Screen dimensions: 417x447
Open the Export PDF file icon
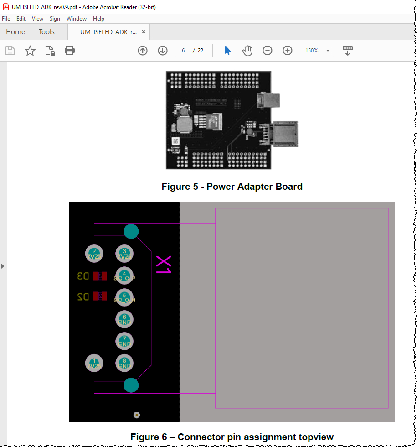(x=50, y=51)
